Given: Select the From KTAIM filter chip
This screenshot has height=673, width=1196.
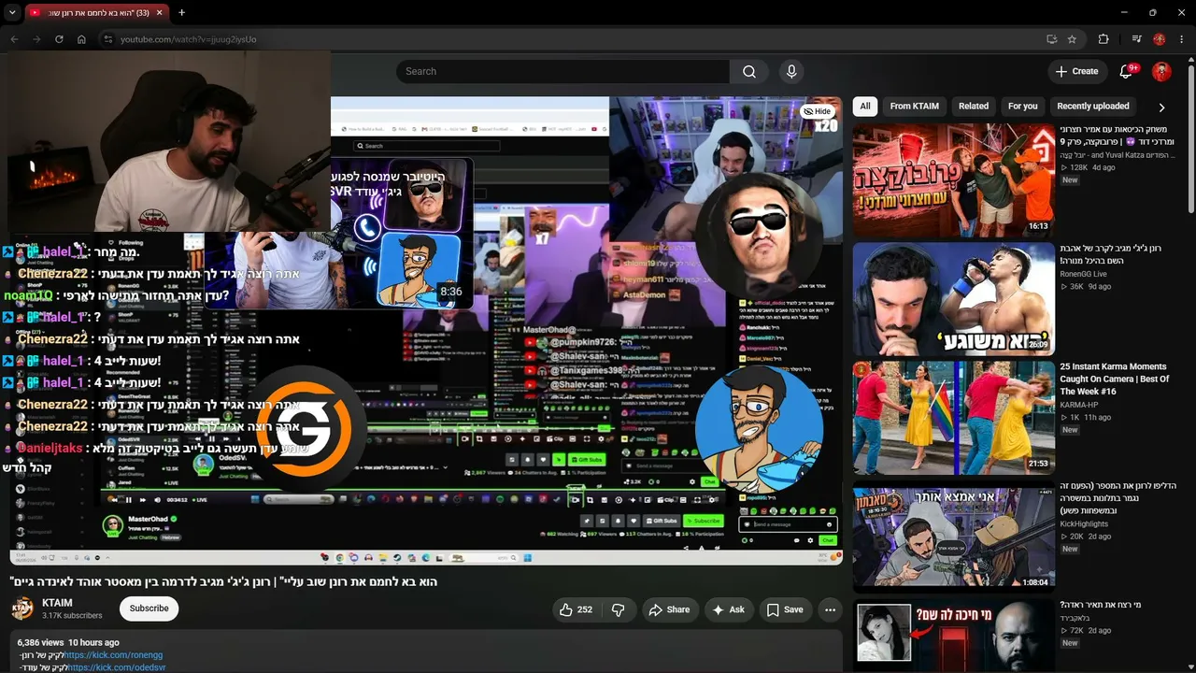Looking at the screenshot, I should coord(914,107).
